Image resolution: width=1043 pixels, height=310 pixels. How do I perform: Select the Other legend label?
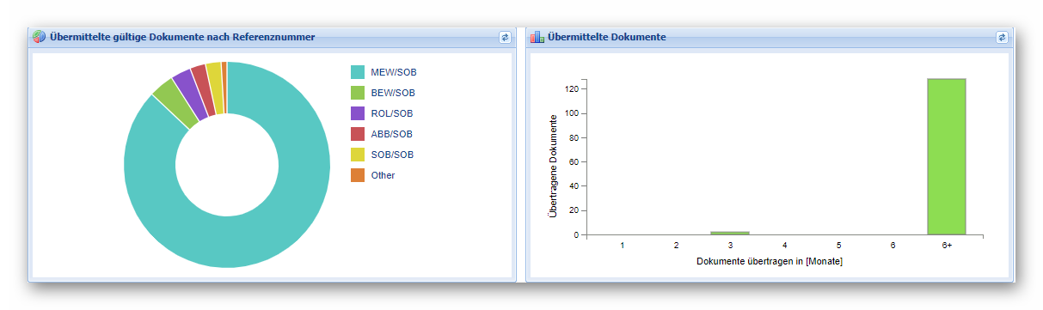click(383, 175)
